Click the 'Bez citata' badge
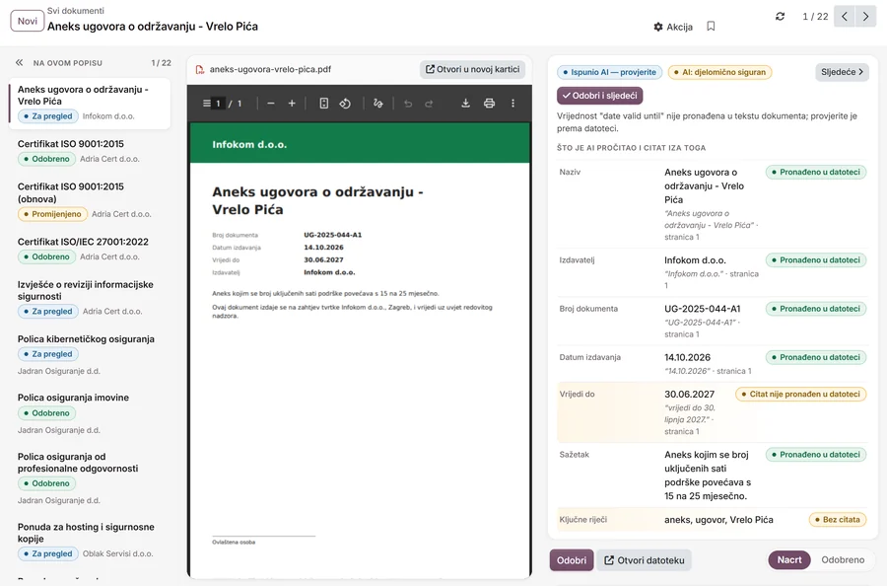Image resolution: width=887 pixels, height=586 pixels. (x=837, y=519)
